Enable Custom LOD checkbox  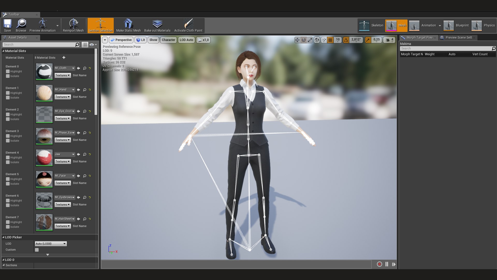point(37,250)
